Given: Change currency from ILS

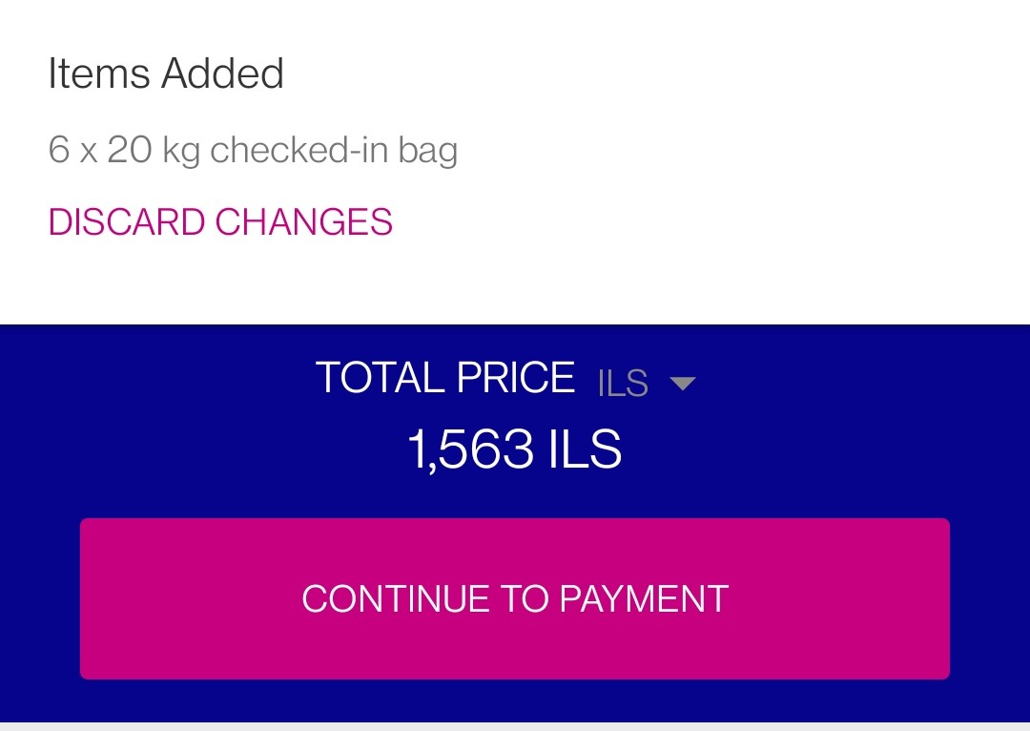Looking at the screenshot, I should click(x=647, y=383).
